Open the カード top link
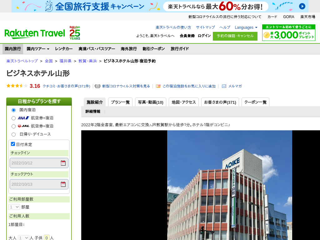The height and width of the screenshot is (240, 320). pyautogui.click(x=272, y=17)
